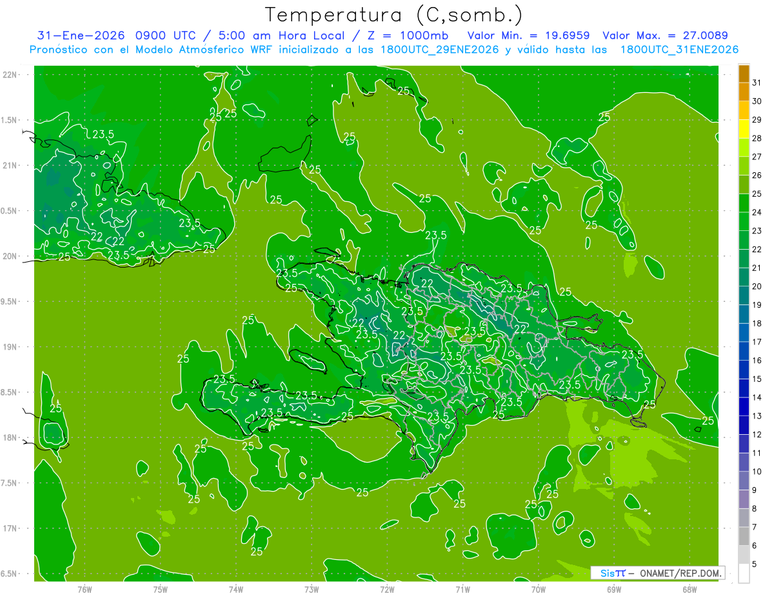Image resolution: width=774 pixels, height=598 pixels.
Task: Click latitude axis label '18N'
Action: (10, 438)
